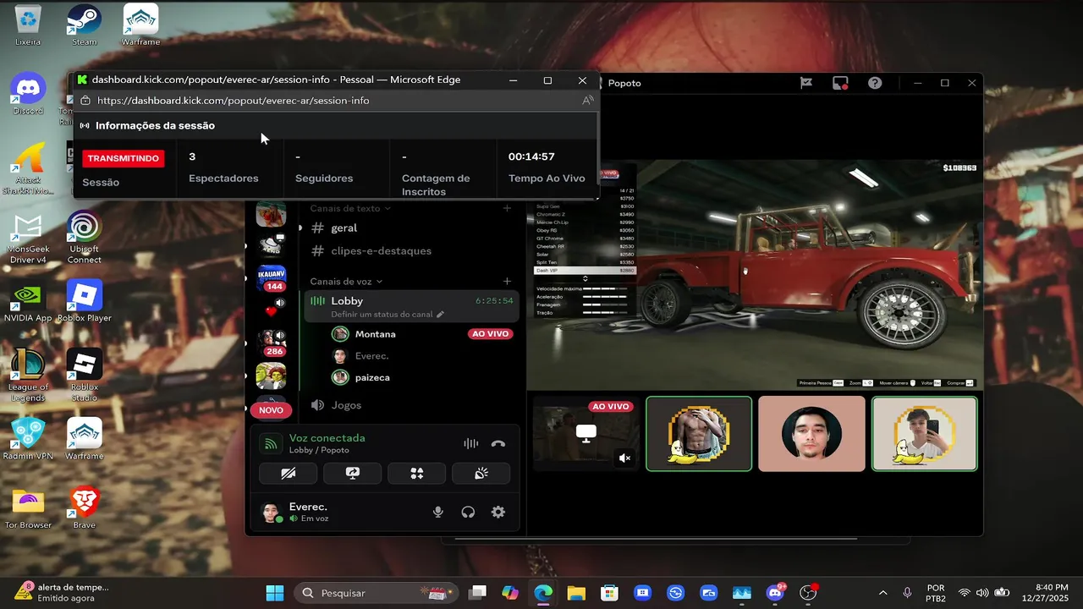Mute the Discord microphone
1083x609 pixels.
click(438, 512)
